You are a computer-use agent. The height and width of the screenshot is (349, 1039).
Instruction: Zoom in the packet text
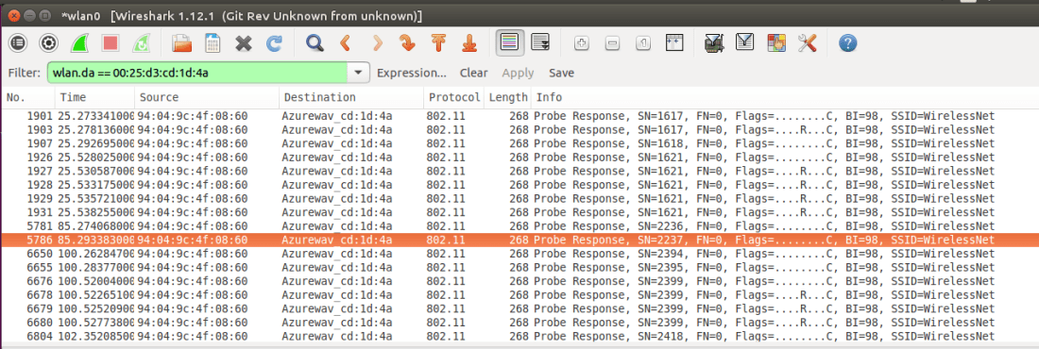click(x=581, y=43)
